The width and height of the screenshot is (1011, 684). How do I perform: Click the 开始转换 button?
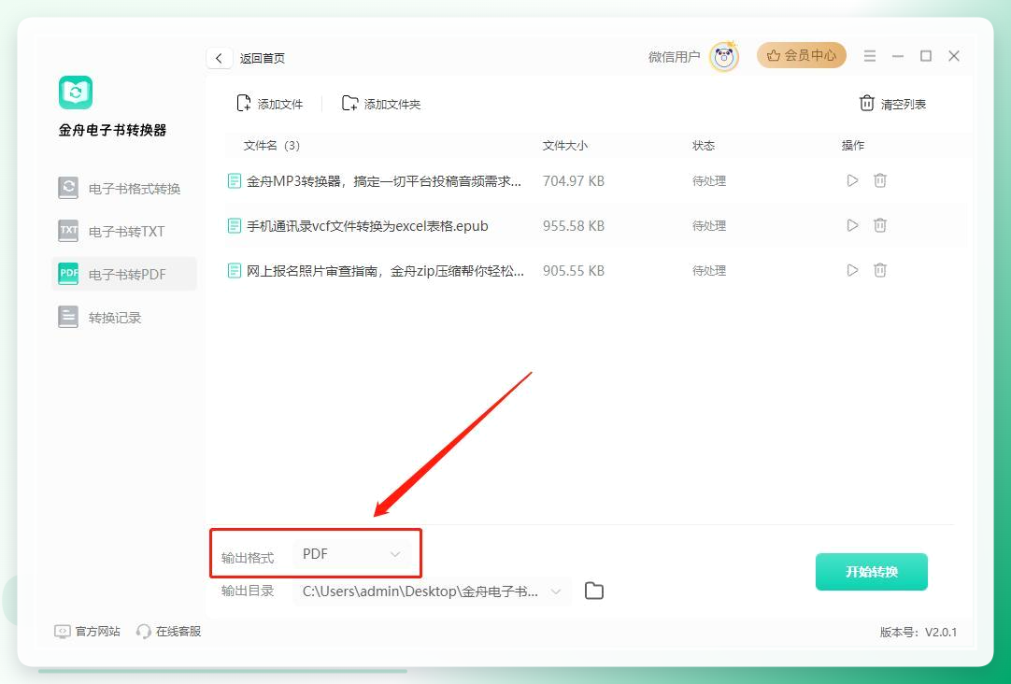[872, 572]
